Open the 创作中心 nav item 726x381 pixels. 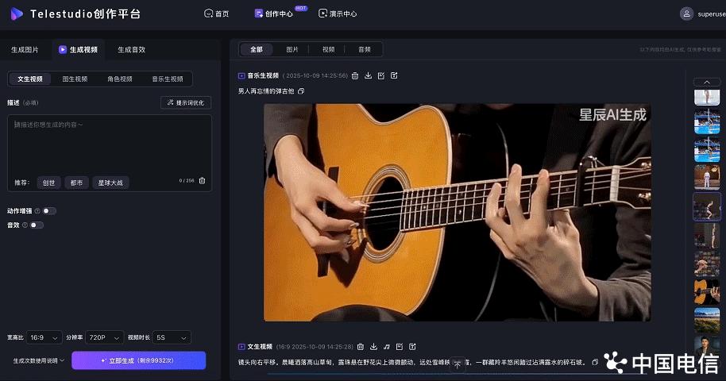click(274, 13)
